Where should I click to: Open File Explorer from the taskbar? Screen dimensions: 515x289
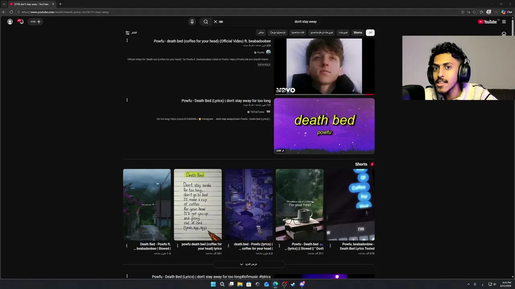(240, 284)
